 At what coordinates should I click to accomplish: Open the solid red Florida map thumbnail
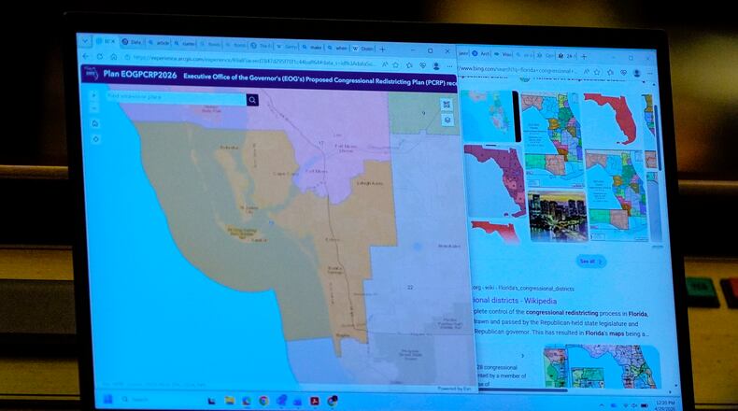pos(611,120)
